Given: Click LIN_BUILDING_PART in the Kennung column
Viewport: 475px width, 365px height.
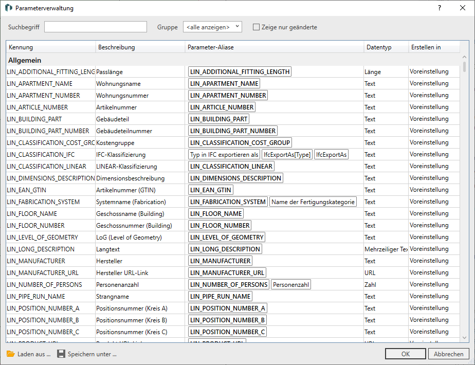Looking at the screenshot, I should (34, 119).
